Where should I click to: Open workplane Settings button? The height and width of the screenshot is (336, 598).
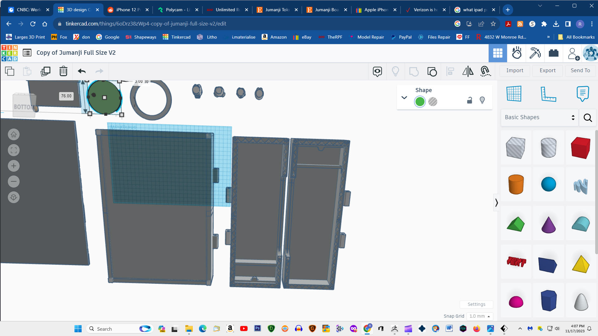476,304
